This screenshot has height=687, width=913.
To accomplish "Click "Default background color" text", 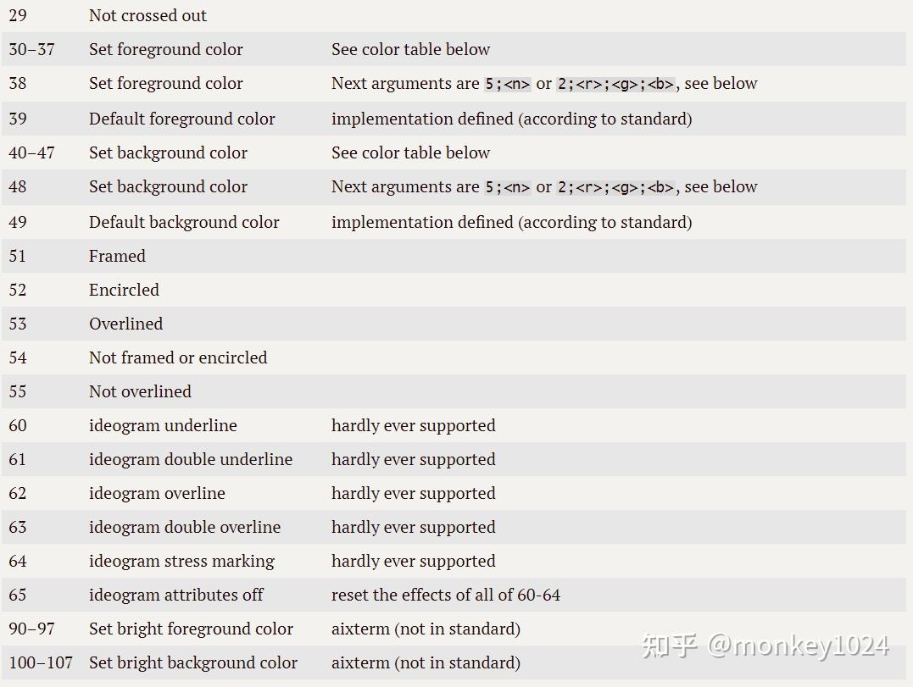I will tap(184, 222).
